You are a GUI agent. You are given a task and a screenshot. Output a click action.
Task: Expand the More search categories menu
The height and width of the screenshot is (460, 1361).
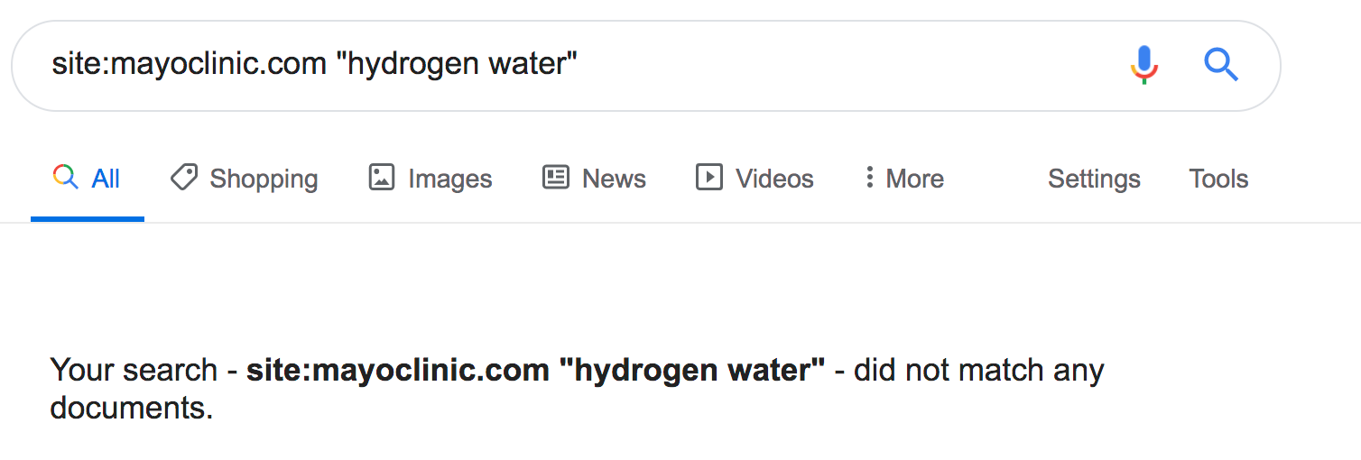(x=914, y=179)
